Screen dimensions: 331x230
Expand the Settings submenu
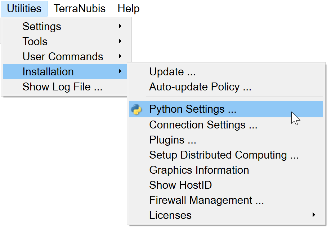[x=41, y=27]
